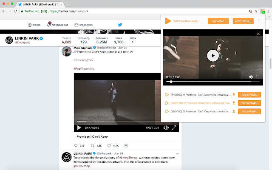Reload the page with refresh icon
This screenshot has width=272, height=170.
point(15,11)
